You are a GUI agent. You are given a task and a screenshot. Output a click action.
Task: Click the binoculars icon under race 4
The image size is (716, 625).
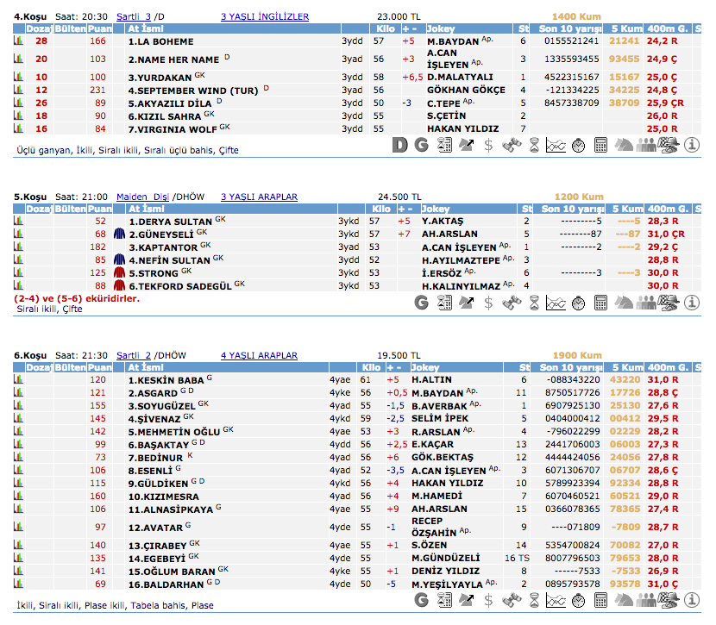pyautogui.click(x=512, y=145)
